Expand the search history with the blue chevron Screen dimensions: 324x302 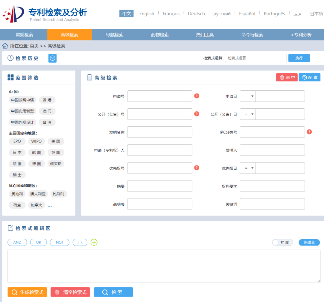point(52,58)
